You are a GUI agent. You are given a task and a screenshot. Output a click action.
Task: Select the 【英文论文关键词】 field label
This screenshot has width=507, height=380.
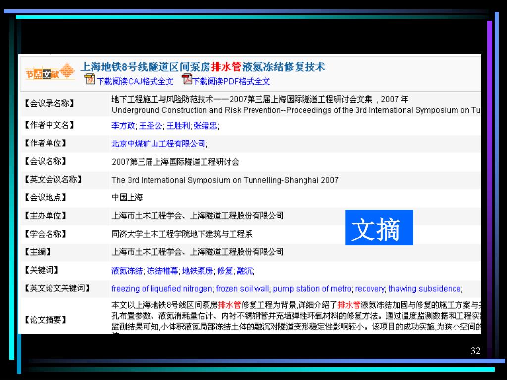click(57, 288)
